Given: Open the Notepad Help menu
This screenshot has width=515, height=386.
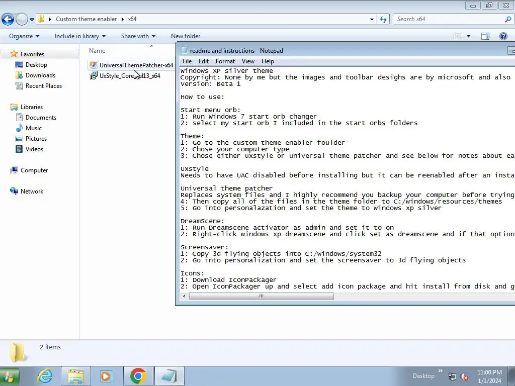Looking at the screenshot, I should [x=268, y=61].
